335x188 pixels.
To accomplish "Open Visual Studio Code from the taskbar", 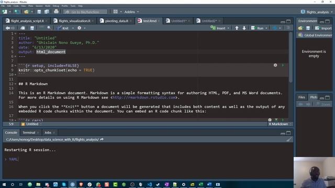I will coord(149,184).
